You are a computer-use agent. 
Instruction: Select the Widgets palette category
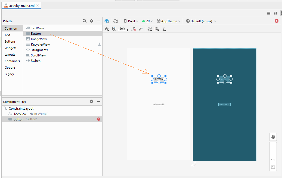(x=12, y=48)
